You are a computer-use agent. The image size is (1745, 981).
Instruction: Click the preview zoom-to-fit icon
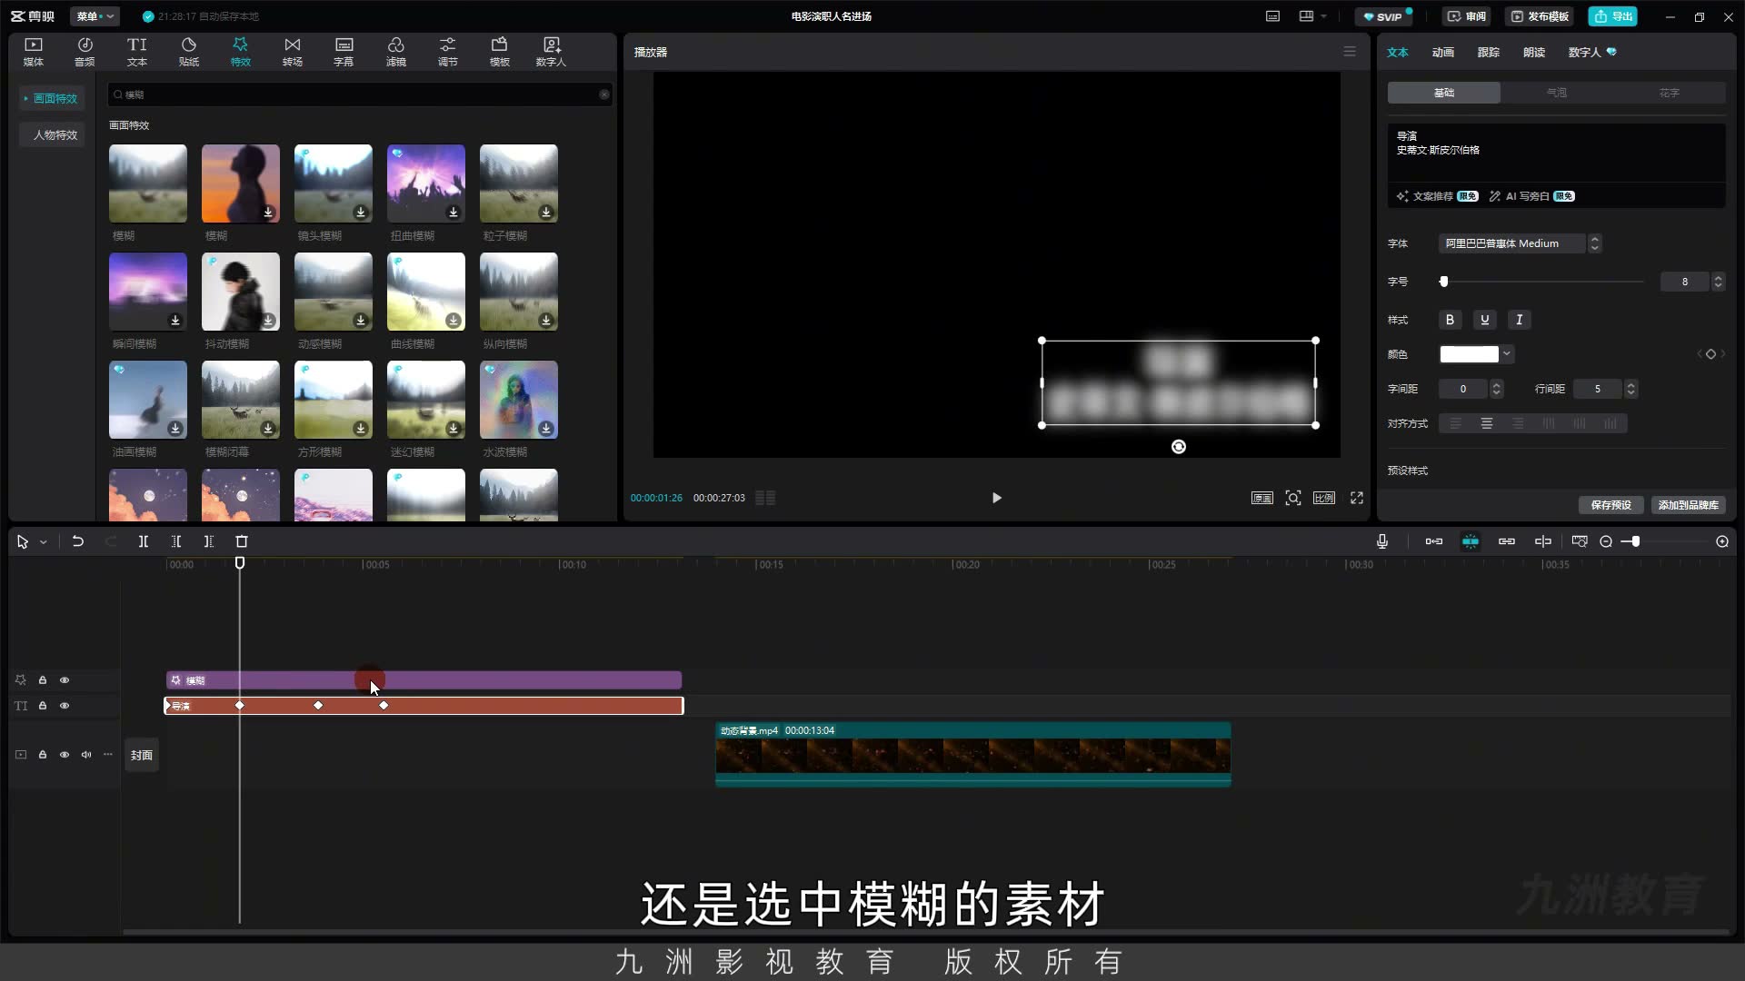1293,498
